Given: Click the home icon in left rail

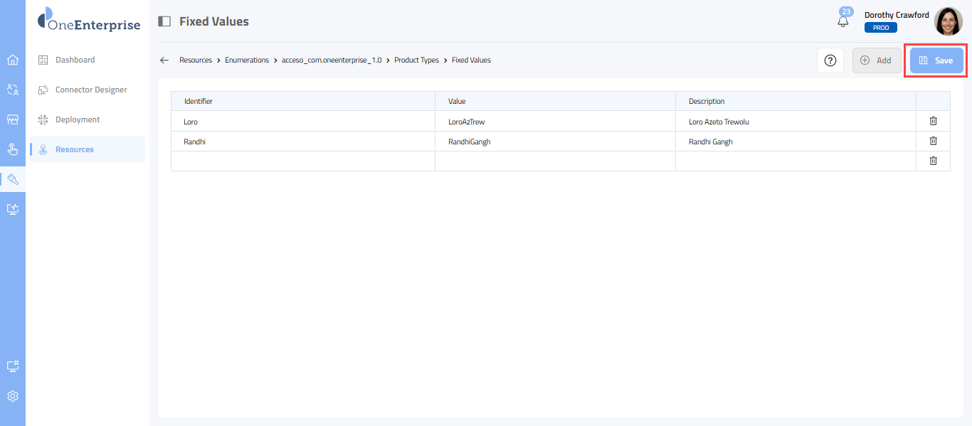Looking at the screenshot, I should coord(13,60).
